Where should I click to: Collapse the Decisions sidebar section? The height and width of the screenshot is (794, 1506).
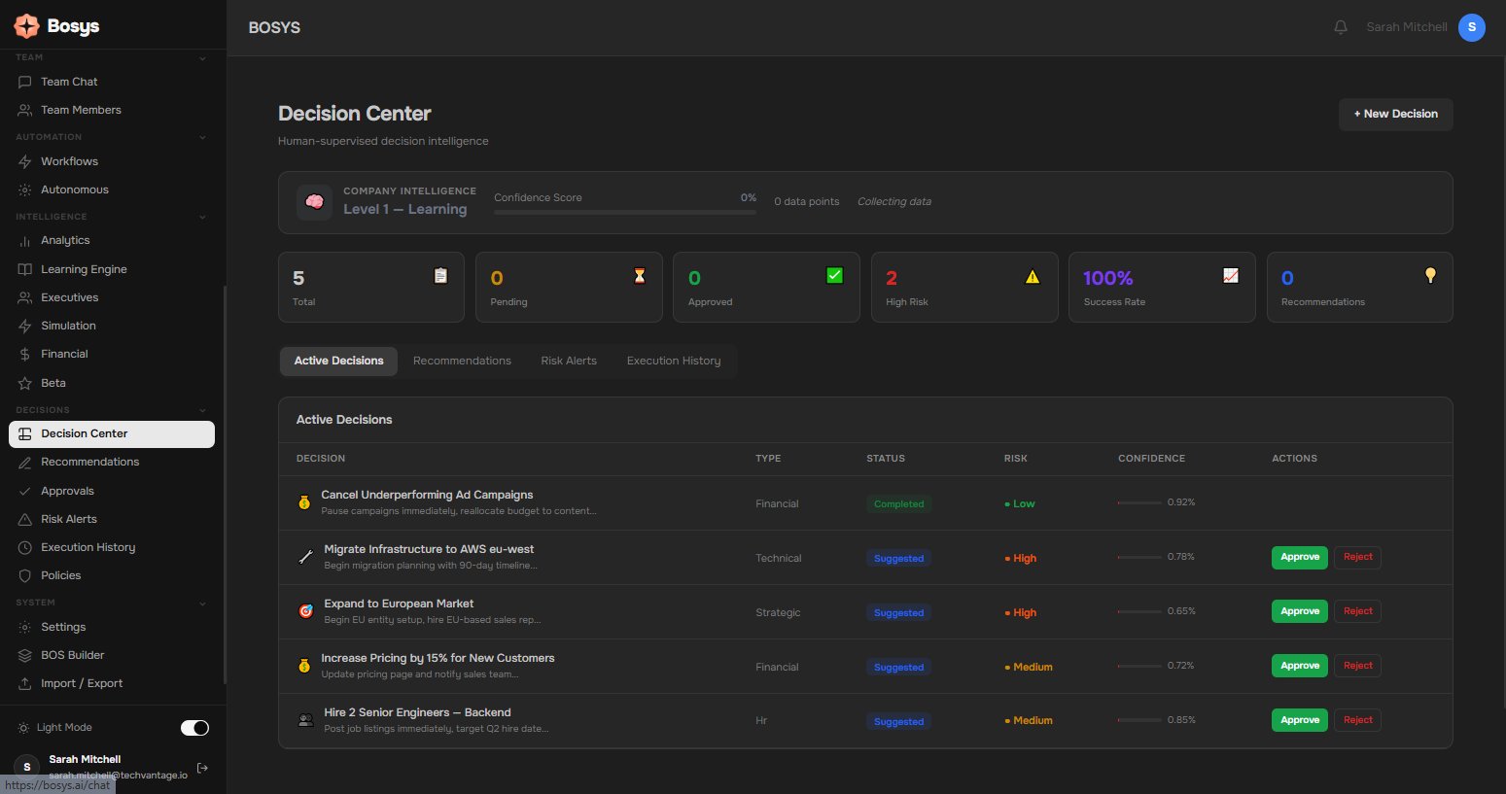coord(202,410)
